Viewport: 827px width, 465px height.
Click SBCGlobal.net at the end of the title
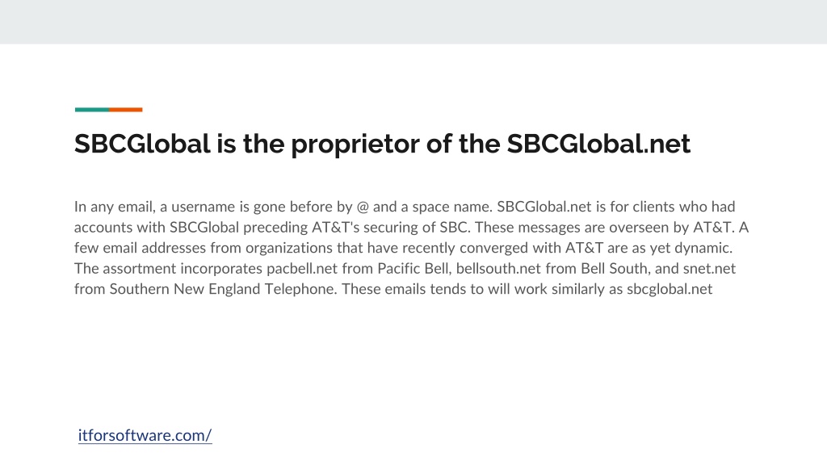click(598, 144)
